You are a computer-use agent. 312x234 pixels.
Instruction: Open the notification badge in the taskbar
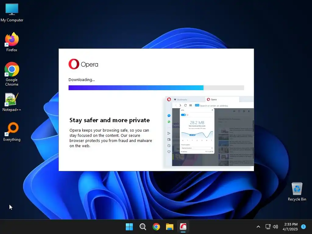click(x=303, y=226)
